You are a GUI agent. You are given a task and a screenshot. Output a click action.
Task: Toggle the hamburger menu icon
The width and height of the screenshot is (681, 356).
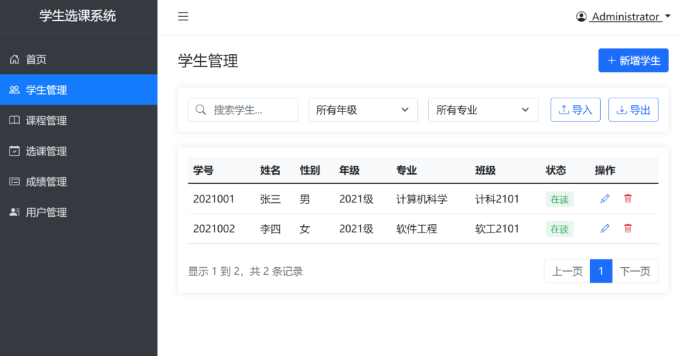pyautogui.click(x=183, y=16)
